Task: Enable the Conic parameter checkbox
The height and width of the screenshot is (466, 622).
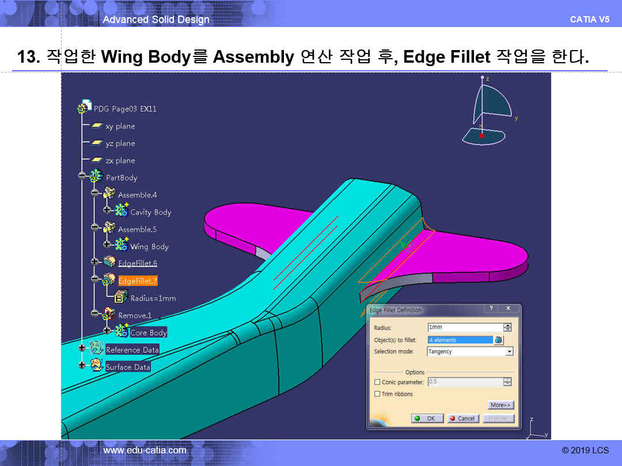Action: (x=377, y=382)
